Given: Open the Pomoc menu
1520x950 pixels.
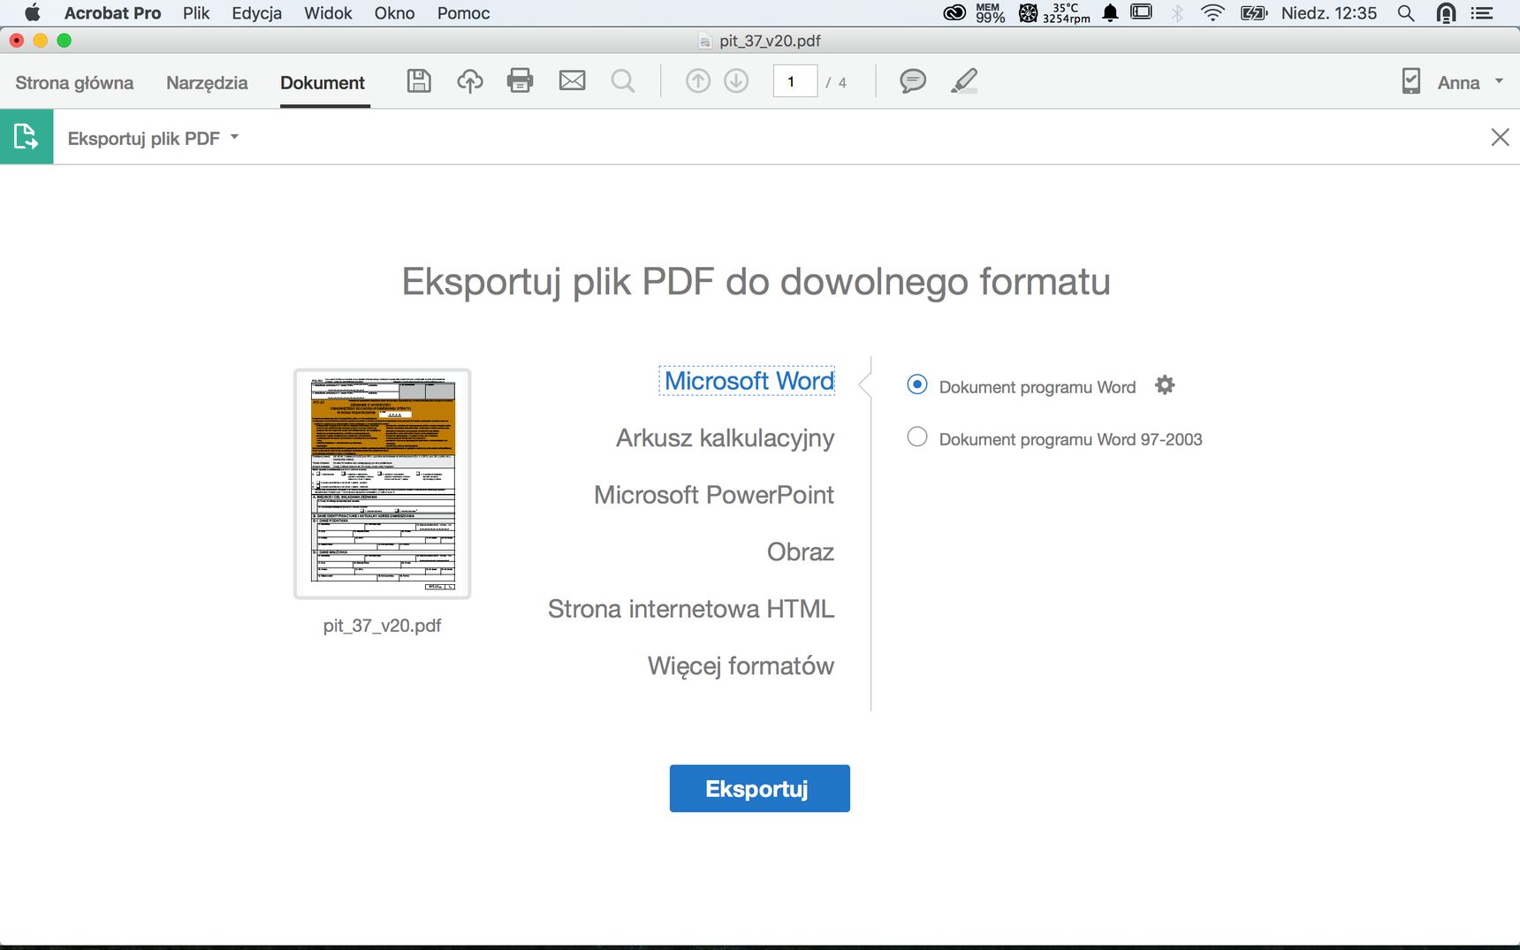Looking at the screenshot, I should click(x=463, y=13).
